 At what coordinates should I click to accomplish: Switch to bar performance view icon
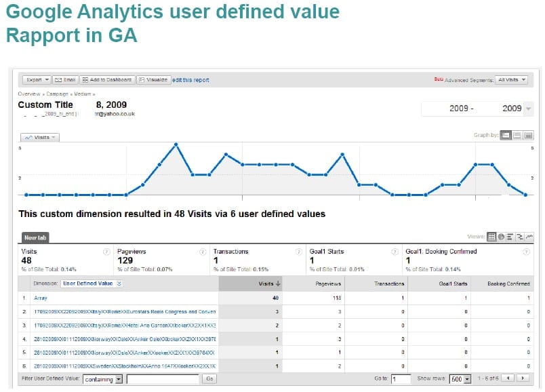click(x=510, y=237)
